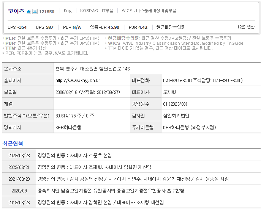Viewport: 261px width, 211px height.
Task: Click the 명의개서 row header
Action: click(x=28, y=127)
